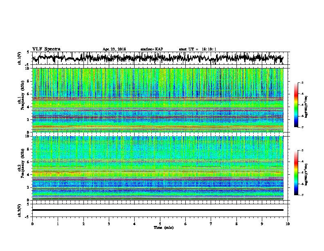Click time axis tick label "0"
The width and height of the screenshot is (324, 251).
click(x=32, y=224)
